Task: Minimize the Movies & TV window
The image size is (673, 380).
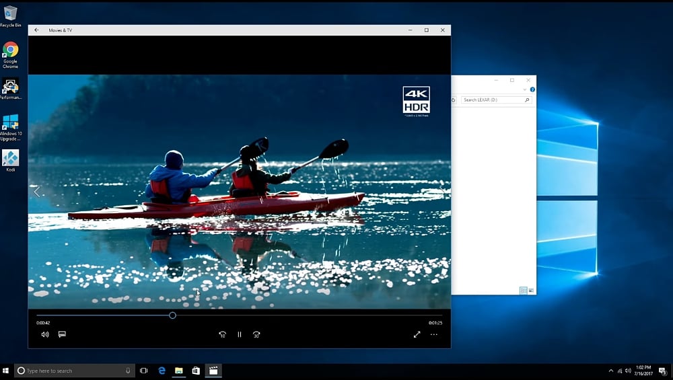Action: (x=411, y=30)
